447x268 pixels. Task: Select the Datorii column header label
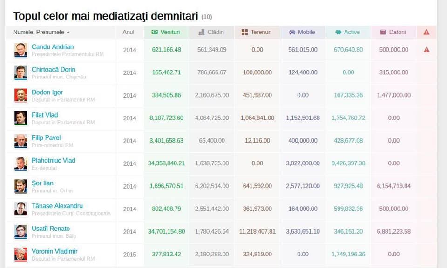coord(397,32)
